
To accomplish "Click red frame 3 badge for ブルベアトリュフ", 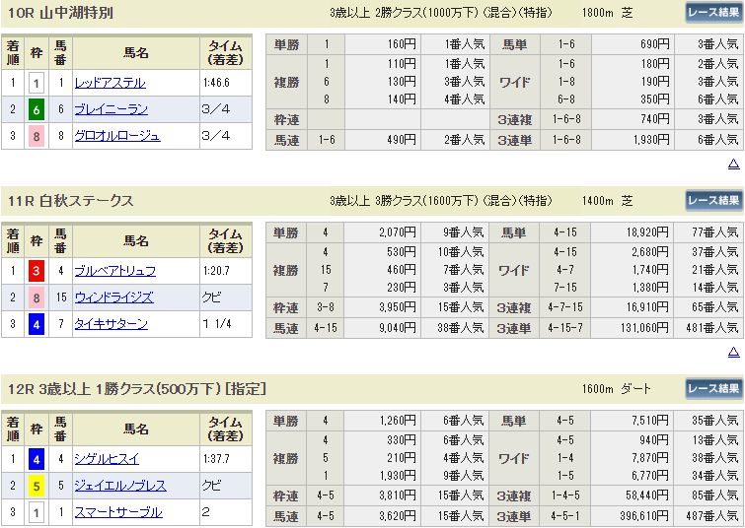I will click(x=37, y=271).
